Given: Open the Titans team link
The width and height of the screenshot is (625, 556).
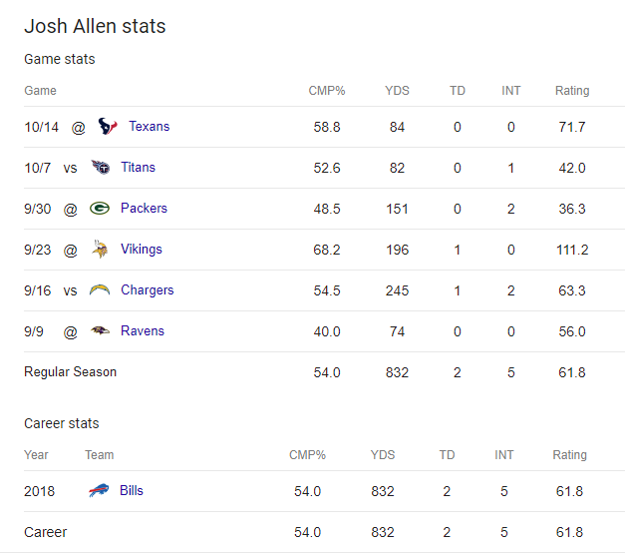Looking at the screenshot, I should 138,167.
